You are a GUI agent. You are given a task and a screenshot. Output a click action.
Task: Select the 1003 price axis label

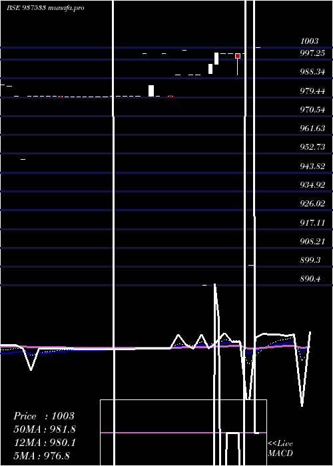pos(309,41)
